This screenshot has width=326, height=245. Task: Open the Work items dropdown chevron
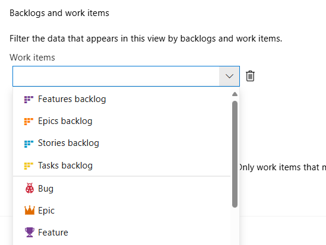[x=229, y=76]
